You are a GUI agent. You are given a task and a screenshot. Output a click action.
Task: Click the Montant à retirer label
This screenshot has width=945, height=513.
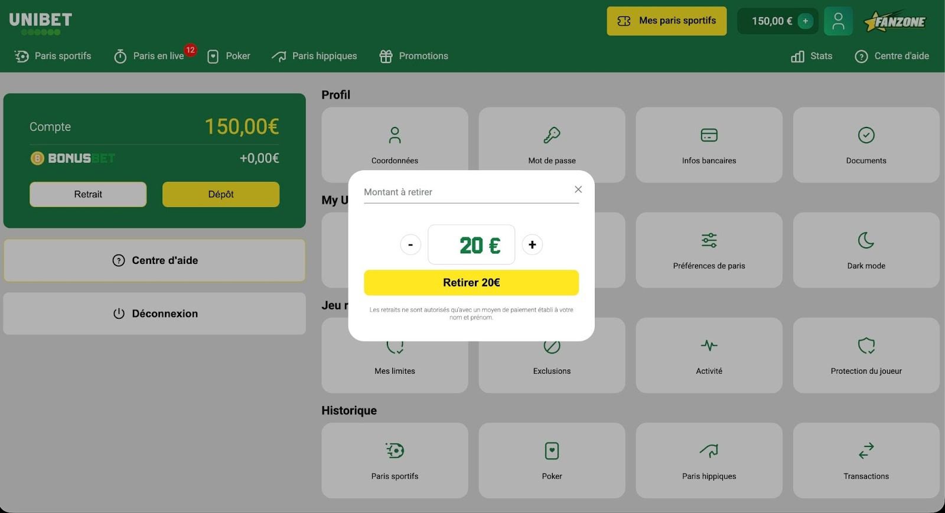point(398,192)
